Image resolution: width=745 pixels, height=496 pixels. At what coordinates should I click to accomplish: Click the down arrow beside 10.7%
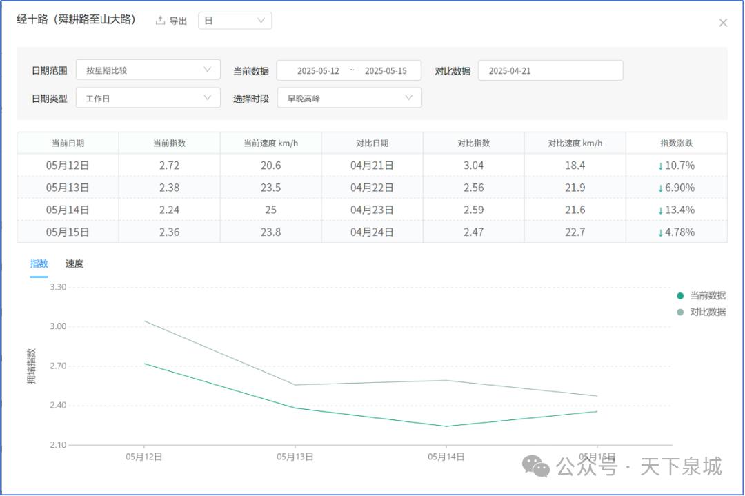point(660,166)
